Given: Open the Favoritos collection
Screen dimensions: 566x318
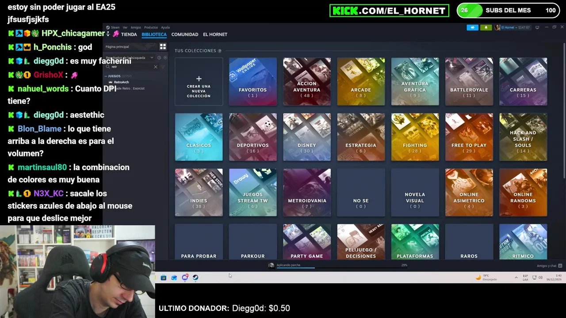Looking at the screenshot, I should [252, 82].
